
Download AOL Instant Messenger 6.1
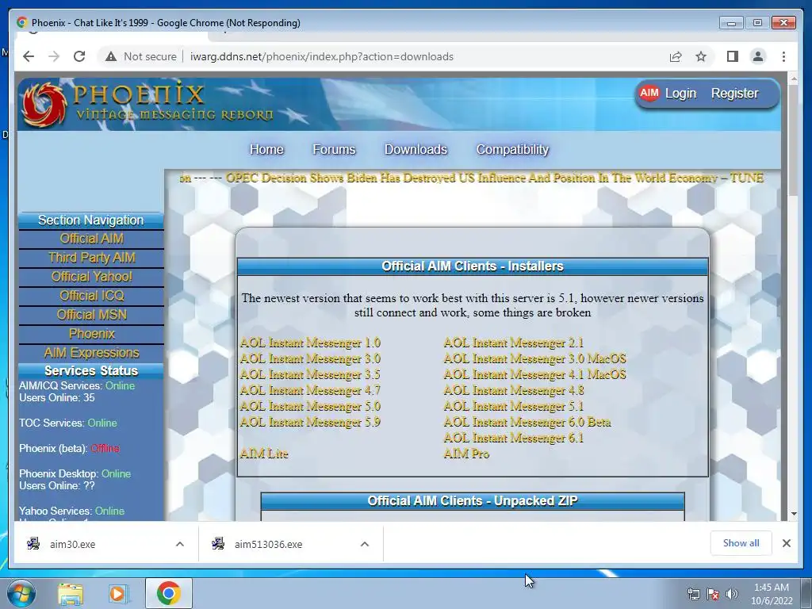pos(513,438)
